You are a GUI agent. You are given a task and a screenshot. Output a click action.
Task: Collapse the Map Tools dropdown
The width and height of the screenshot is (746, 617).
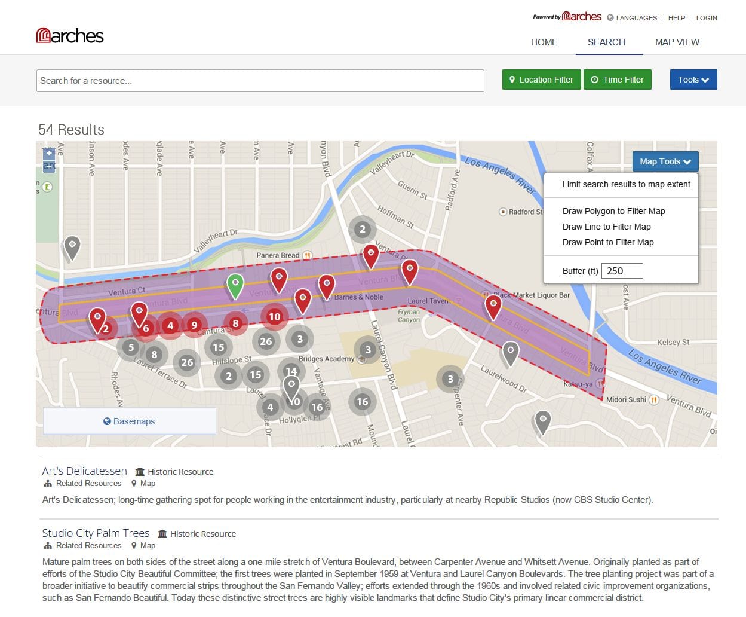coord(665,161)
